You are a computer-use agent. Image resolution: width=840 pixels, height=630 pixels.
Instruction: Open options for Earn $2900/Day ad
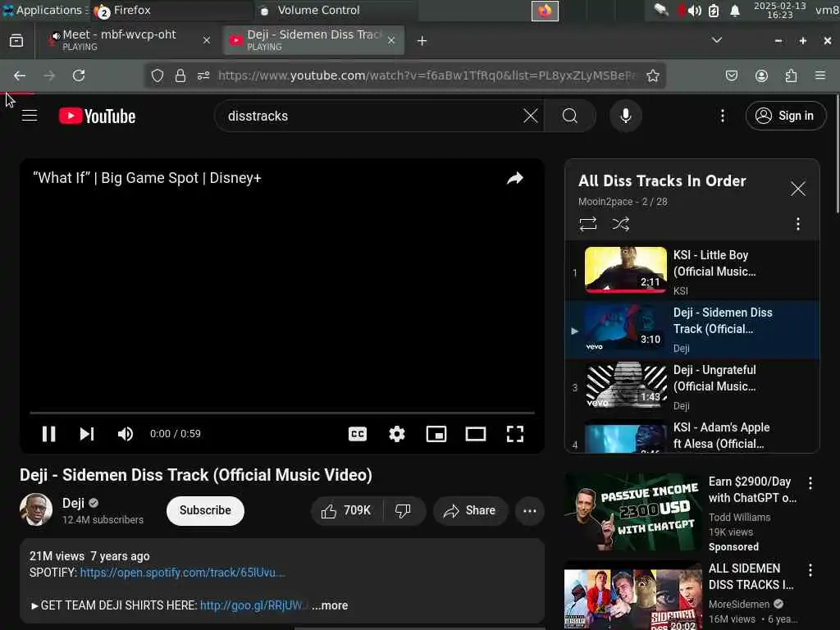[x=810, y=483]
